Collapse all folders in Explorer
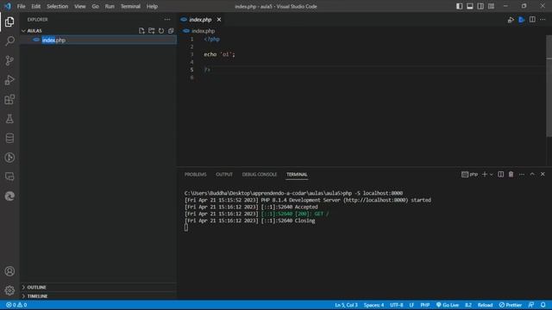This screenshot has width=552, height=310. point(171,31)
